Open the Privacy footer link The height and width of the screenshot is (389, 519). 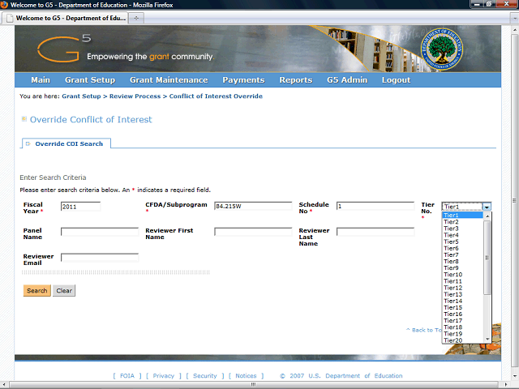[164, 376]
